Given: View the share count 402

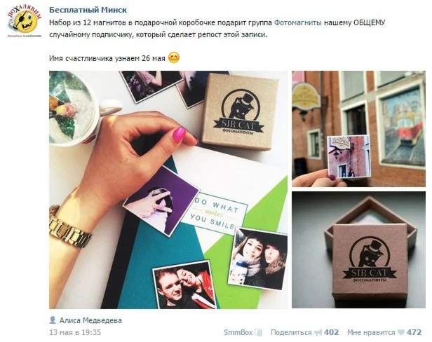Looking at the screenshot, I should pyautogui.click(x=332, y=332).
